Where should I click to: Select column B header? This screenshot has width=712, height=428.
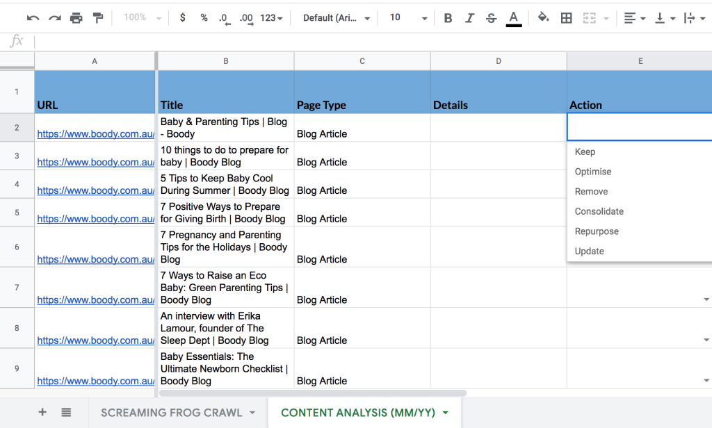pyautogui.click(x=226, y=61)
